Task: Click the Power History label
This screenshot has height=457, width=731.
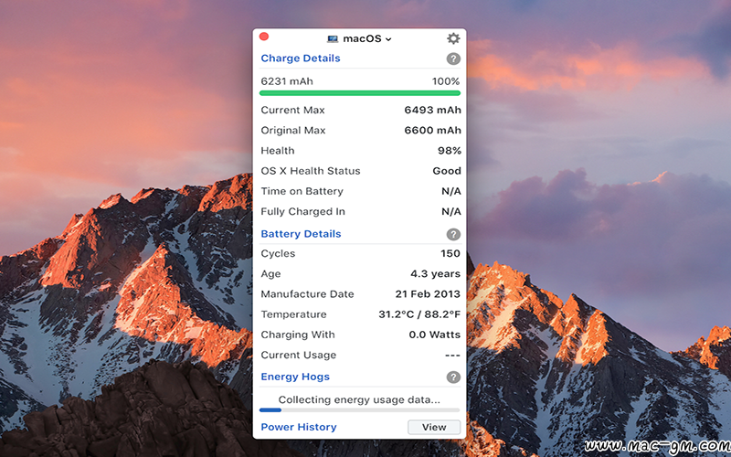Action: click(x=299, y=427)
